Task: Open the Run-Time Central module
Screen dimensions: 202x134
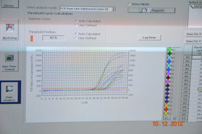Action: pyautogui.click(x=10, y=58)
